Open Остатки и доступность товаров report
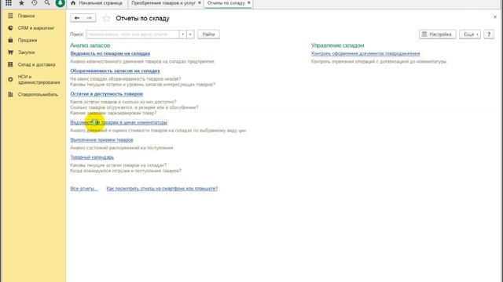Screen dimensions: 503x282 (107, 94)
